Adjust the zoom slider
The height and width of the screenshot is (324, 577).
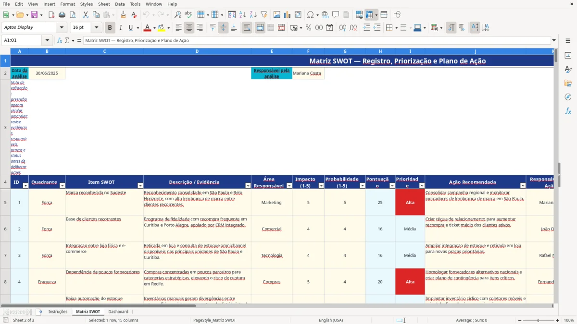(x=538, y=320)
